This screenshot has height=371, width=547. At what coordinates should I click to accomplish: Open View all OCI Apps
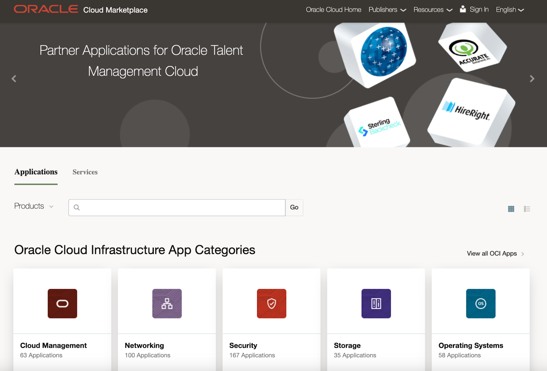(x=491, y=254)
